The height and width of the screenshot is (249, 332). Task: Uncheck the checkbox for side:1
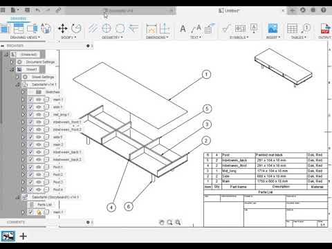30,107
